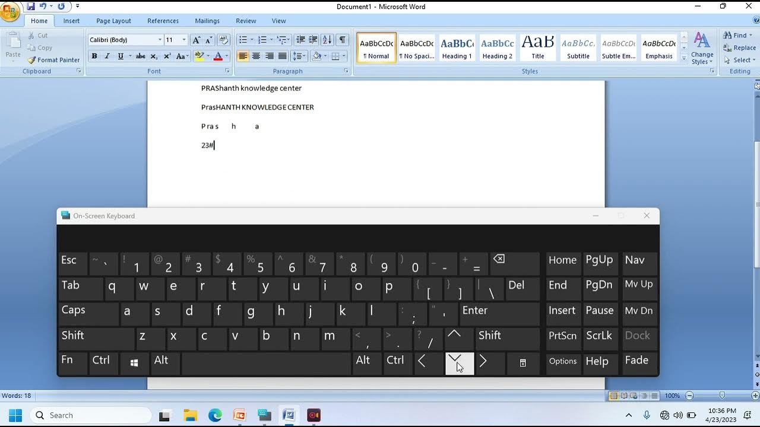Image resolution: width=760 pixels, height=427 pixels.
Task: Open the font name dropdown
Action: point(160,40)
